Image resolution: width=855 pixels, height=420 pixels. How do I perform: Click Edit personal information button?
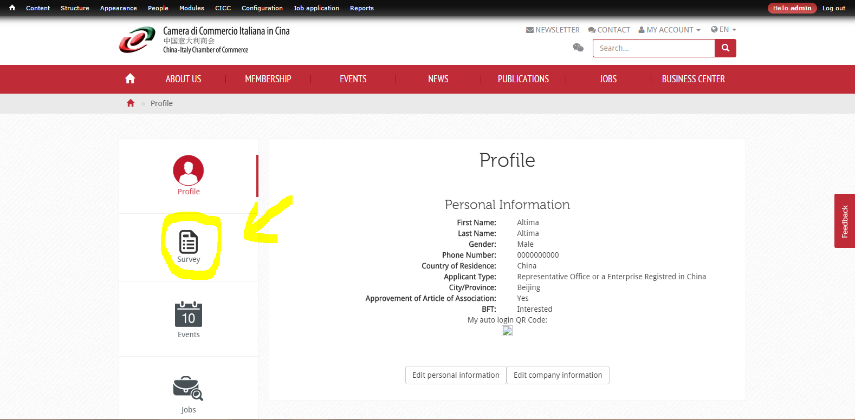(x=456, y=375)
